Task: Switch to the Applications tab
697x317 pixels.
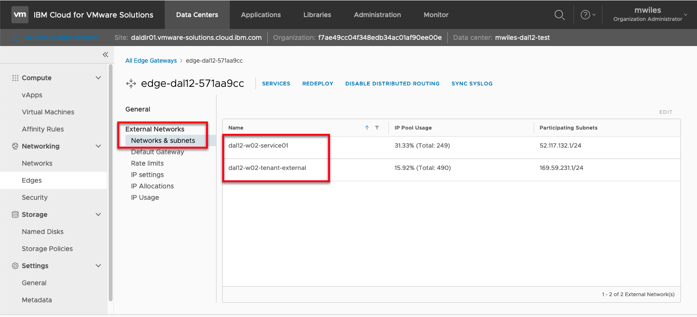Action: [261, 15]
